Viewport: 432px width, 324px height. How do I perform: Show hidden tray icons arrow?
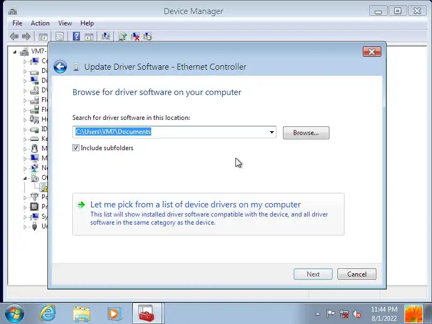click(318, 314)
